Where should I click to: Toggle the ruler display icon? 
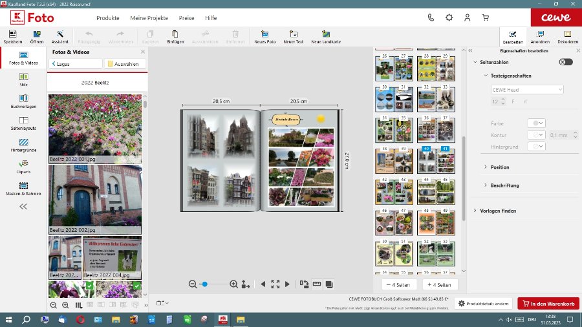tap(317, 284)
